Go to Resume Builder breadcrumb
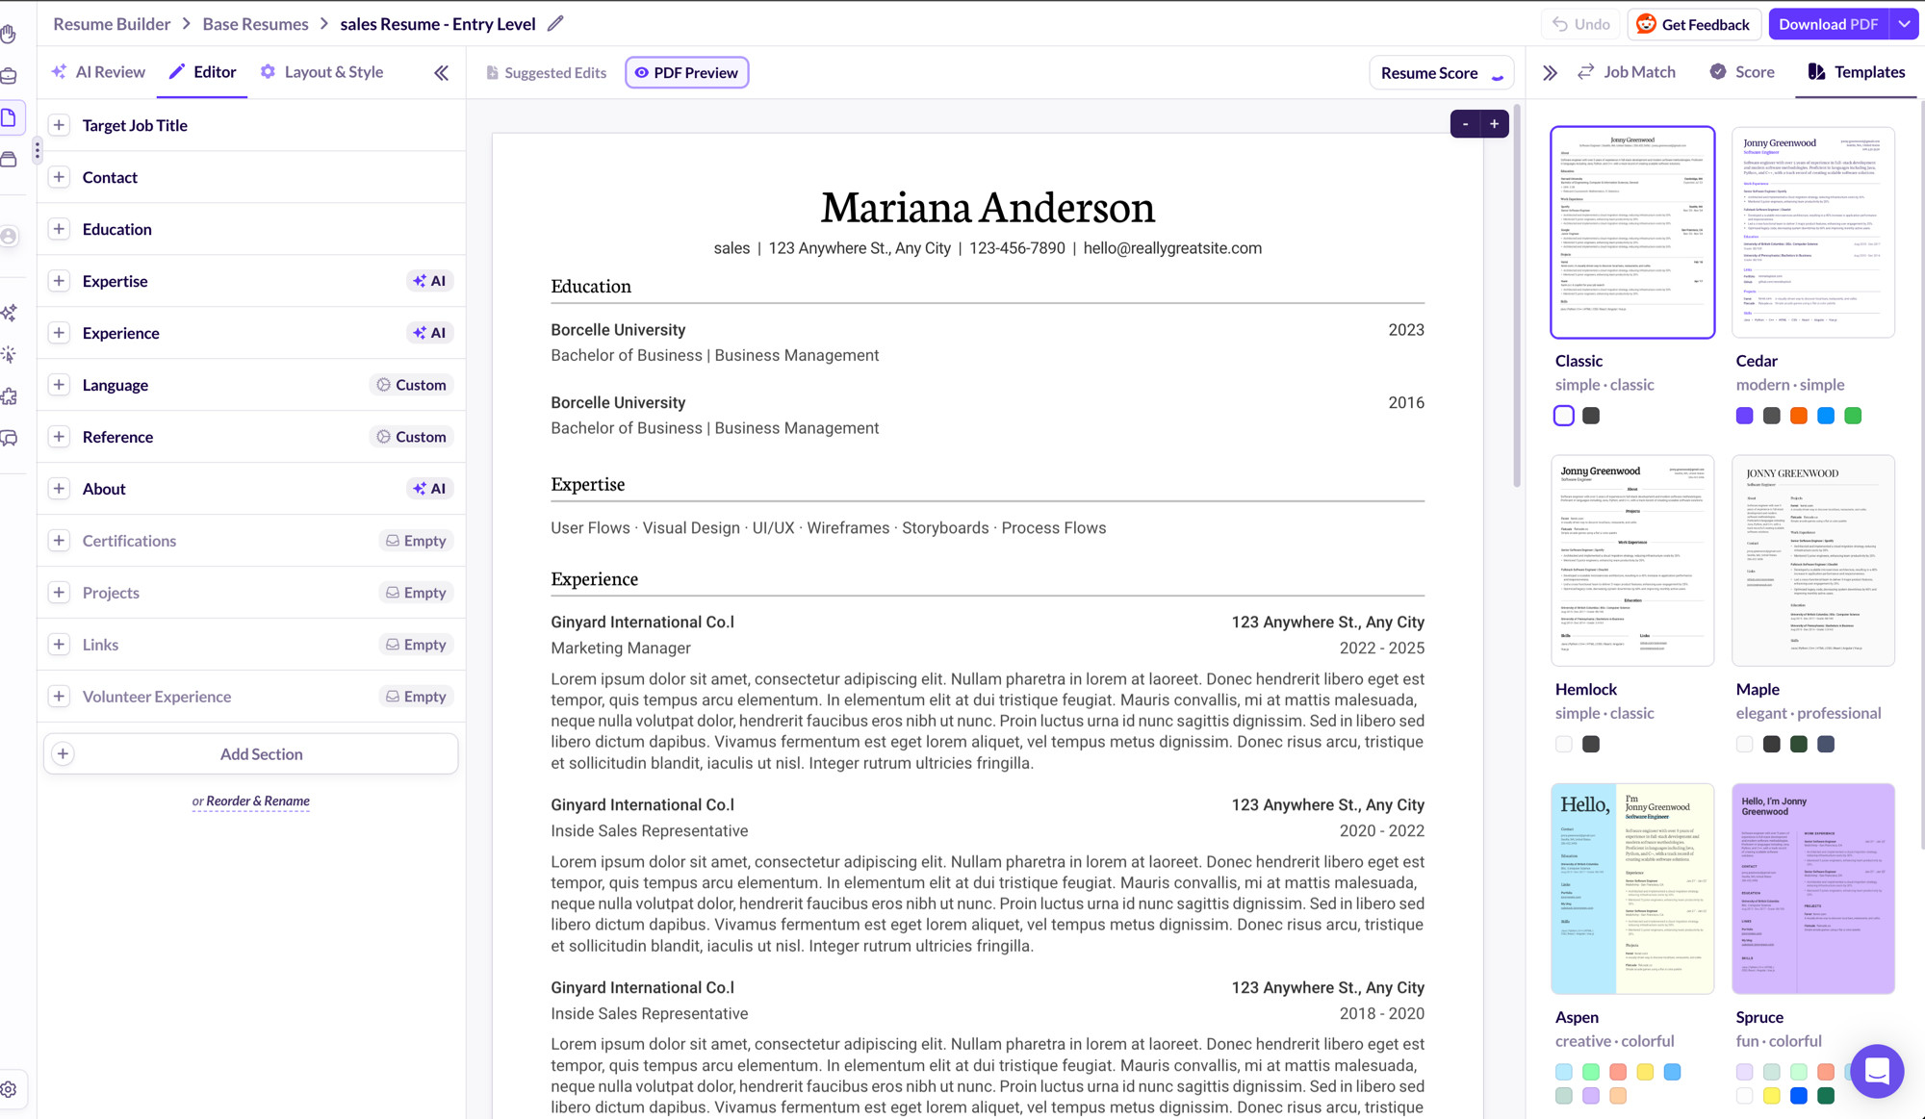 pyautogui.click(x=112, y=24)
